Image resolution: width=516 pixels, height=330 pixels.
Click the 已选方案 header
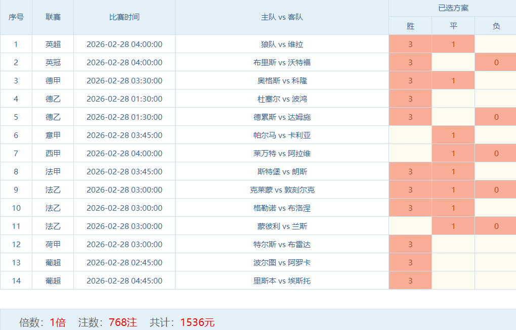453,8
